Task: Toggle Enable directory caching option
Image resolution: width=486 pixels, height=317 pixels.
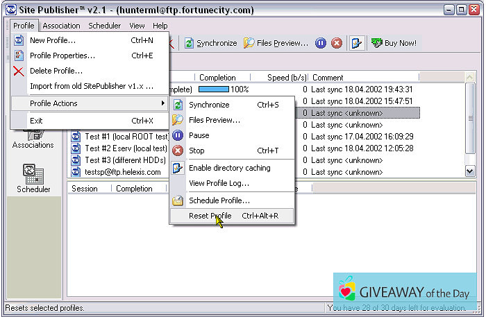Action: click(x=229, y=168)
